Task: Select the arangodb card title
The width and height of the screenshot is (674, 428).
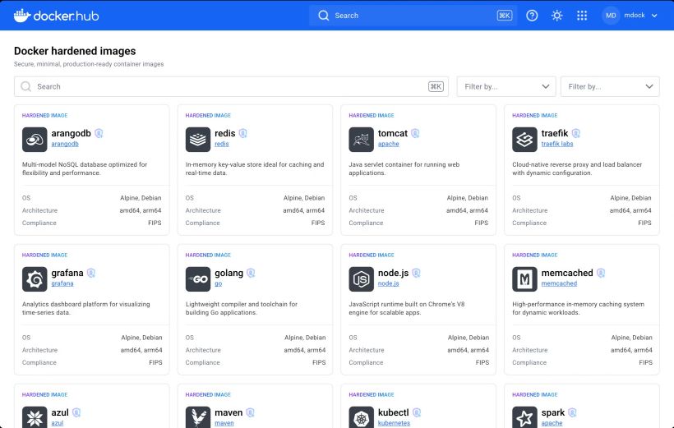Action: pyautogui.click(x=71, y=133)
